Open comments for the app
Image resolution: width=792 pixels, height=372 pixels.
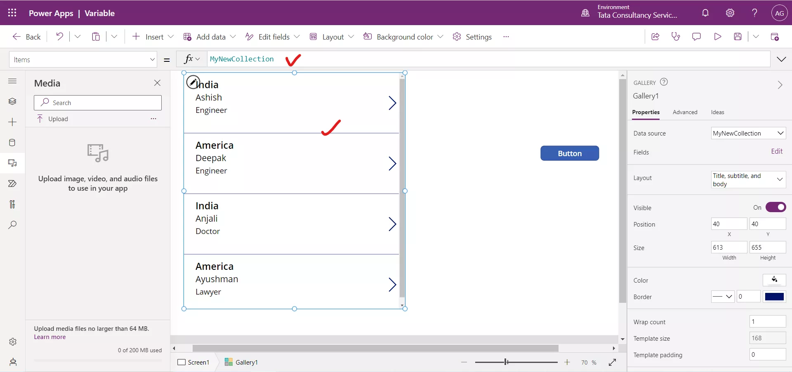click(696, 36)
